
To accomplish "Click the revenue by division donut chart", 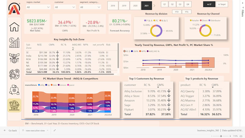I will [x=156, y=31].
